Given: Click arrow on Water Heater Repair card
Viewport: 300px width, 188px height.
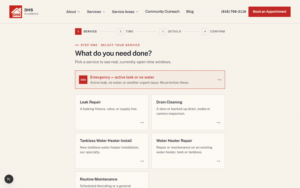Looking at the screenshot, I should (x=218, y=161).
